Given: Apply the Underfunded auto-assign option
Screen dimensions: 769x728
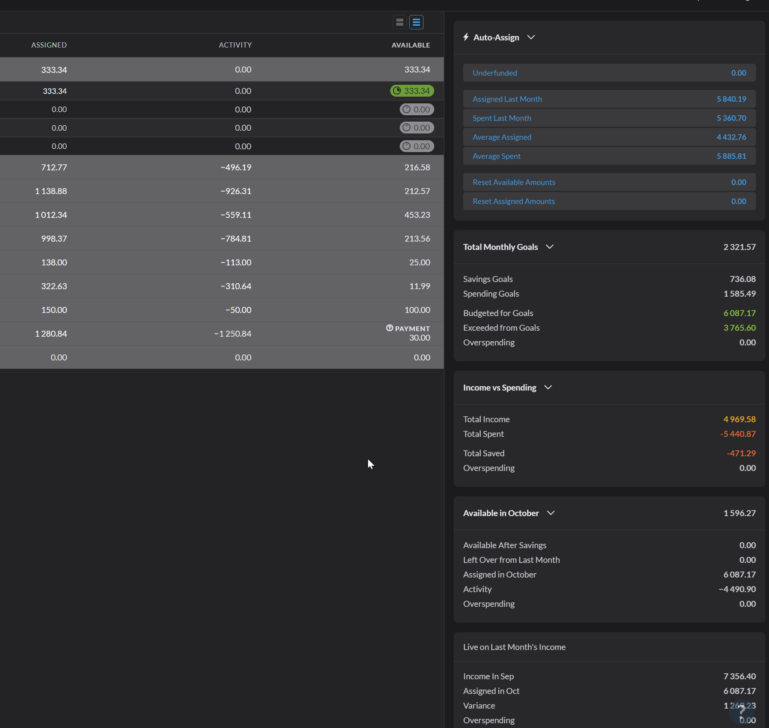Looking at the screenshot, I should 495,72.
